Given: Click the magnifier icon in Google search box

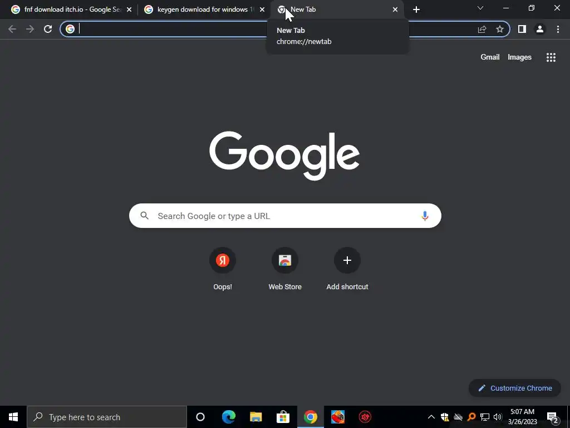Looking at the screenshot, I should click(145, 216).
